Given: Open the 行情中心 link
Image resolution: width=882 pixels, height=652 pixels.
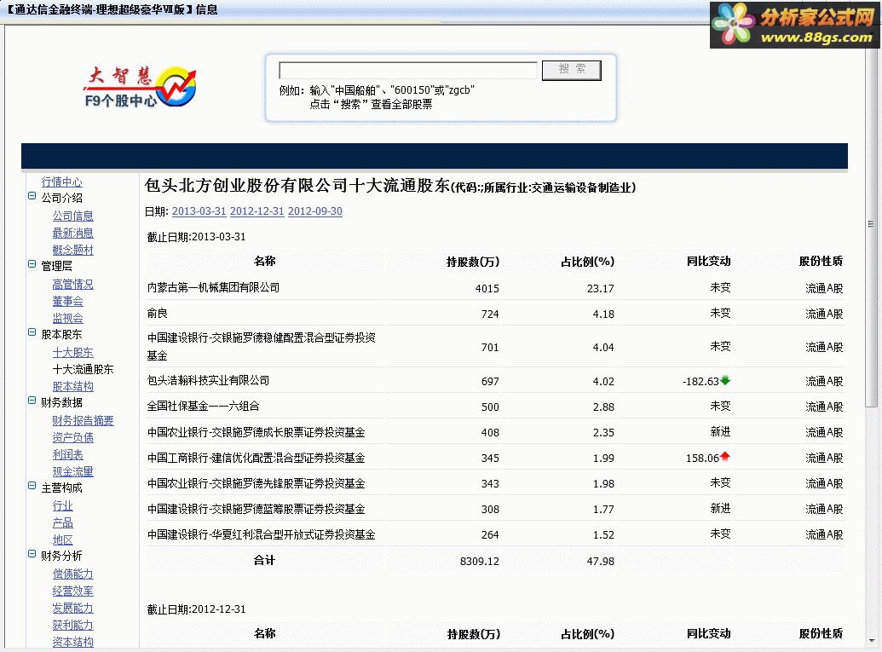Looking at the screenshot, I should click(62, 182).
